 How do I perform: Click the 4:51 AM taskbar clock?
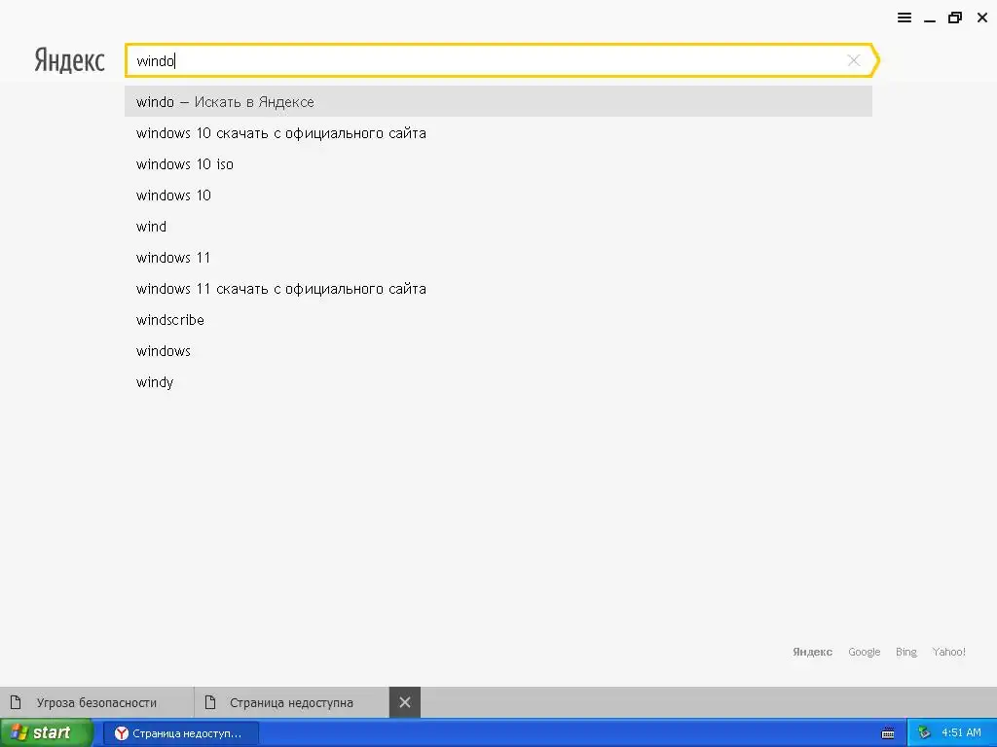[x=961, y=733]
